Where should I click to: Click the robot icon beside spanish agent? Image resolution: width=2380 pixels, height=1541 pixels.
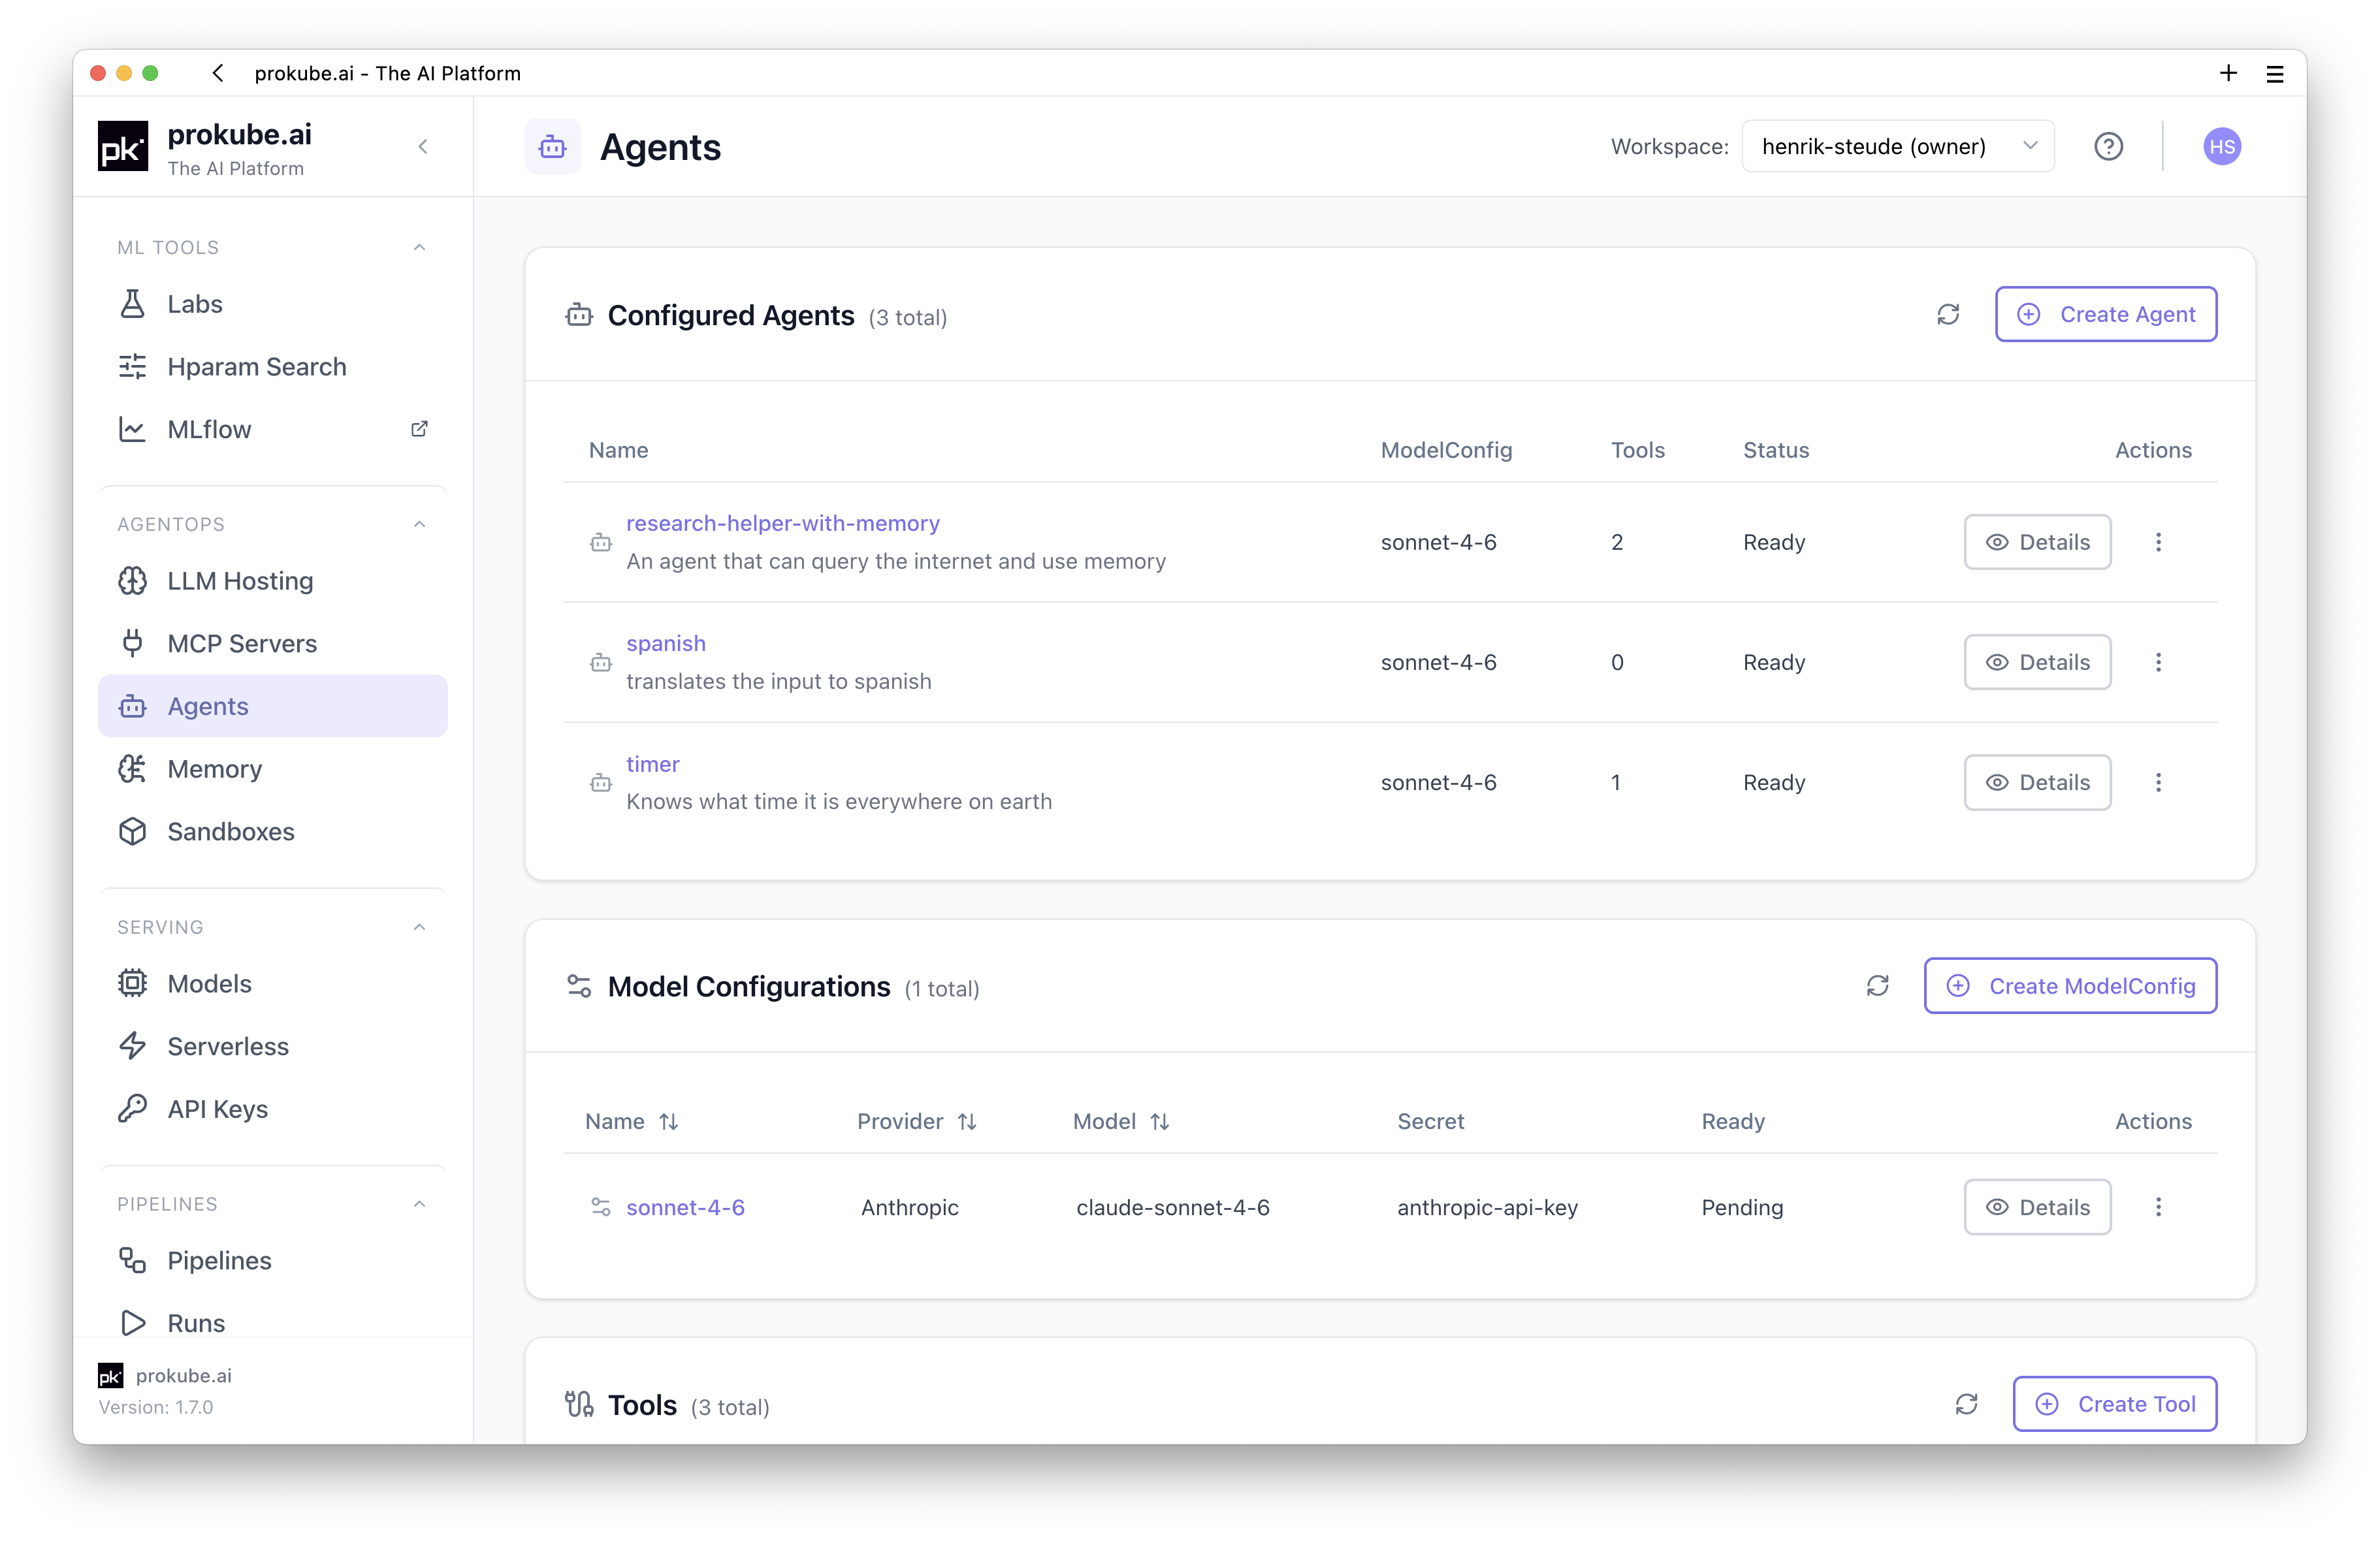pyautogui.click(x=600, y=663)
